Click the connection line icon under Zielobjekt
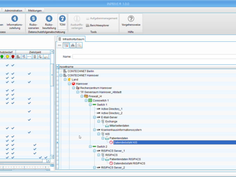 [29, 57]
